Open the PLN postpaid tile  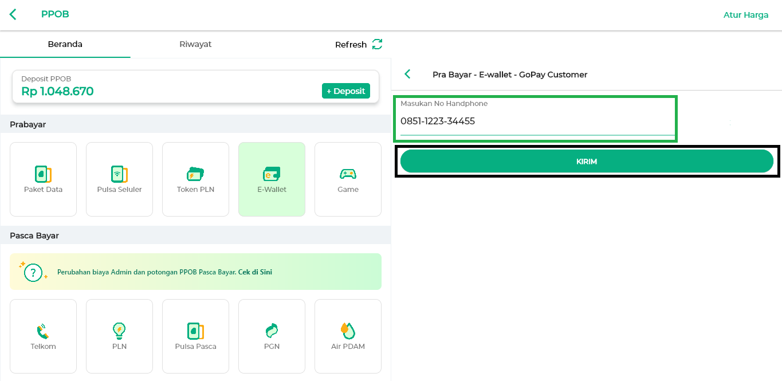(119, 336)
